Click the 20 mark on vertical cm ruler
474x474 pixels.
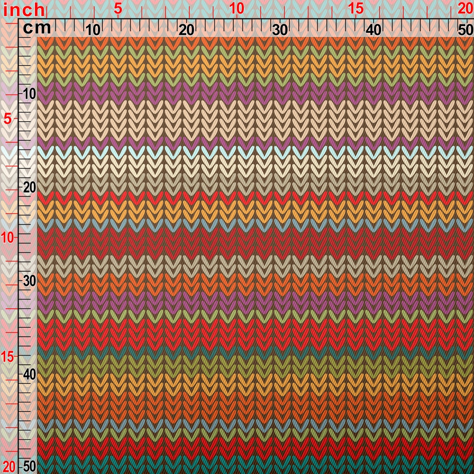coord(29,188)
